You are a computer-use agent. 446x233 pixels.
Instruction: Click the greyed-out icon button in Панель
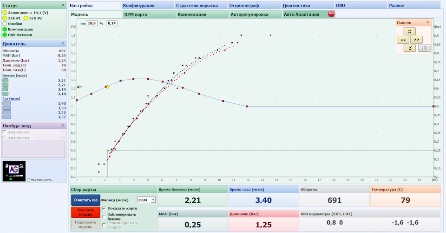click(x=424, y=48)
